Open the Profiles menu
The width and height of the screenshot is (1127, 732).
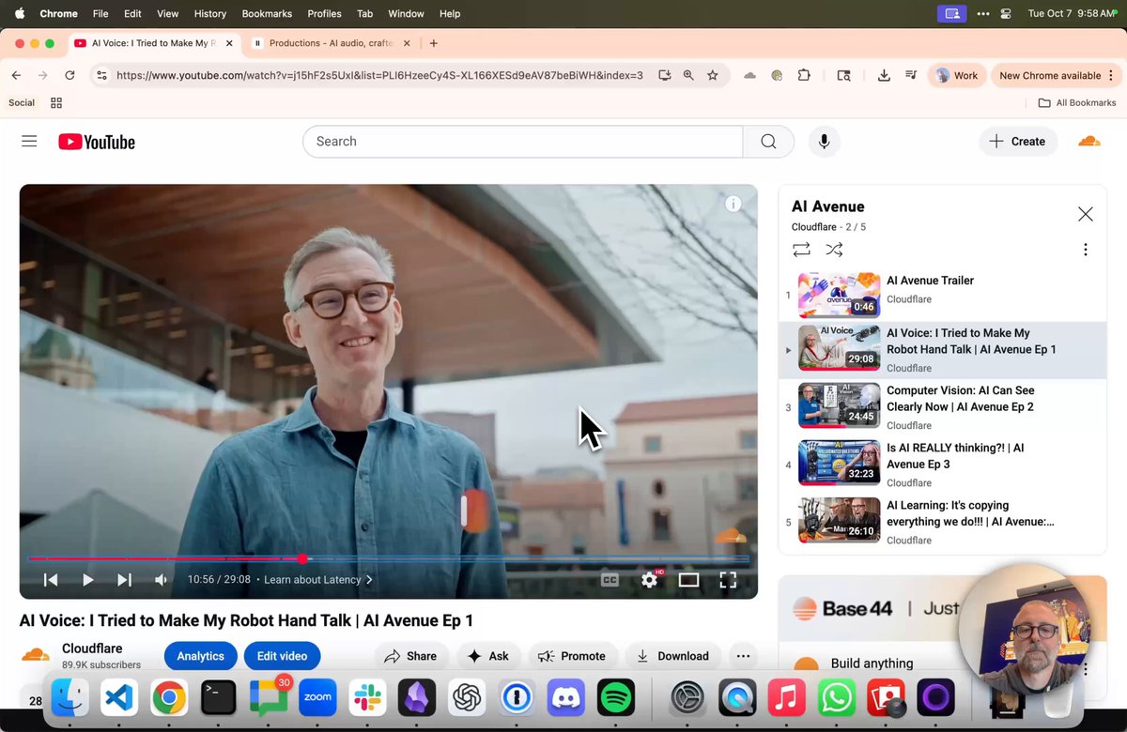click(x=324, y=13)
